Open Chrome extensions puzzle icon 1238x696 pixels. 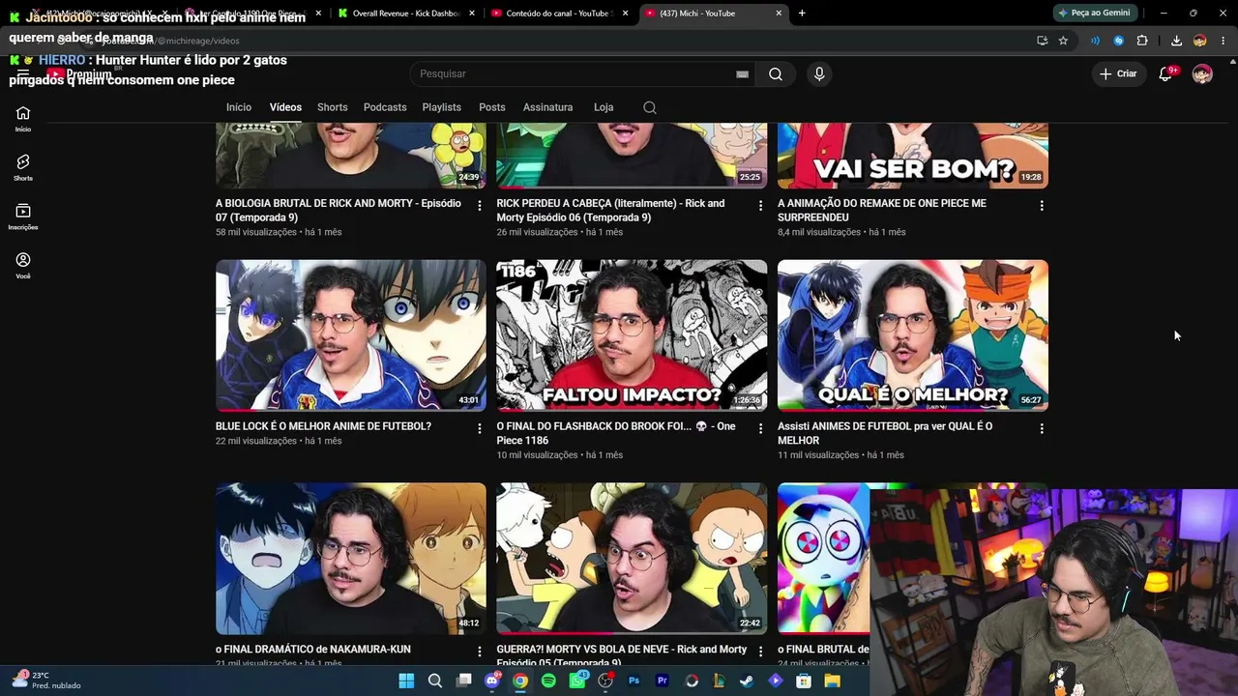1142,41
